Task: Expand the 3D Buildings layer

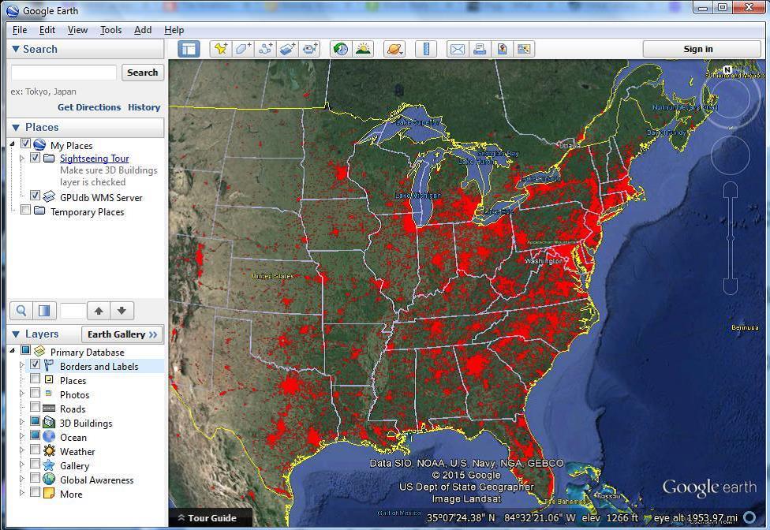Action: (21, 422)
